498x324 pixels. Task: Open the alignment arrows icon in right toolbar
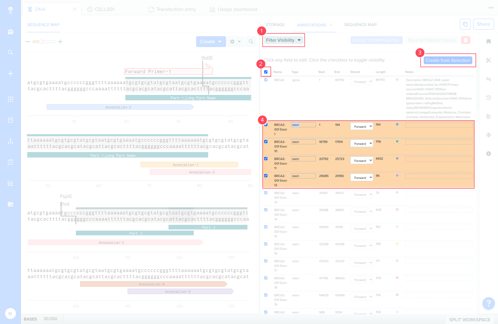tap(489, 79)
